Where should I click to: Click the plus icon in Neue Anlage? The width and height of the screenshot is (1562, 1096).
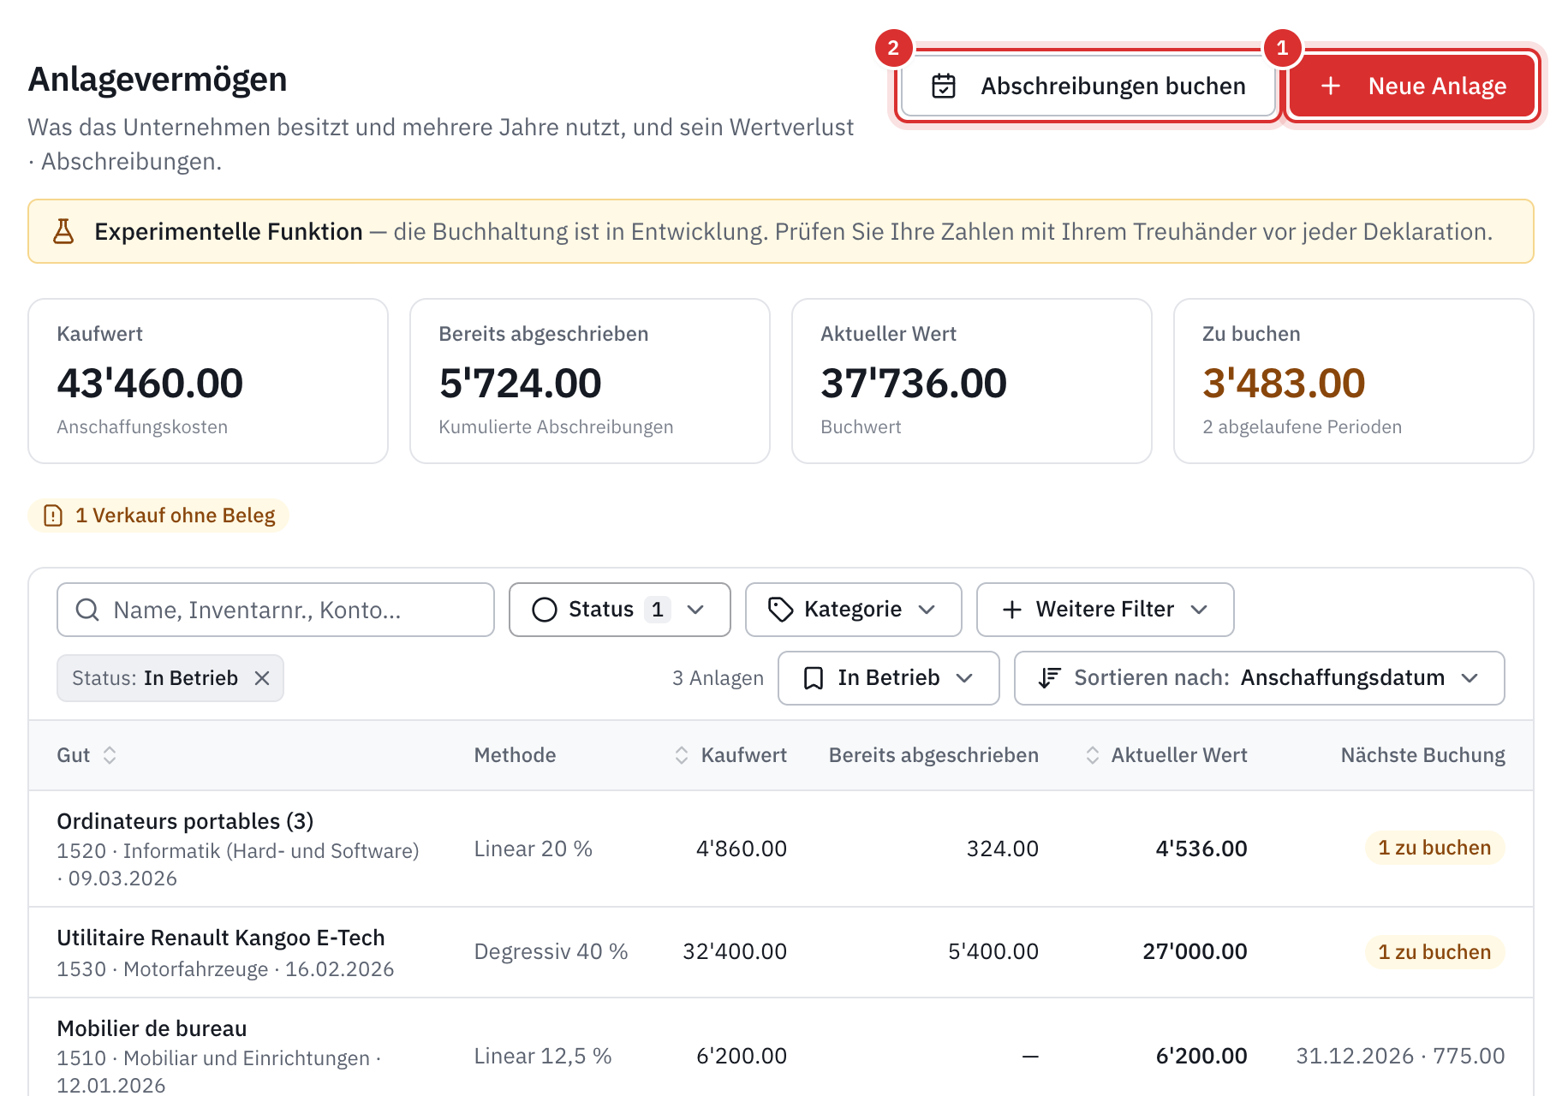pyautogui.click(x=1331, y=86)
